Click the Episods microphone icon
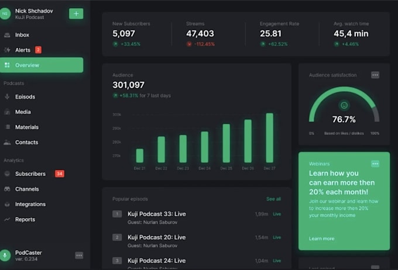 (7, 96)
